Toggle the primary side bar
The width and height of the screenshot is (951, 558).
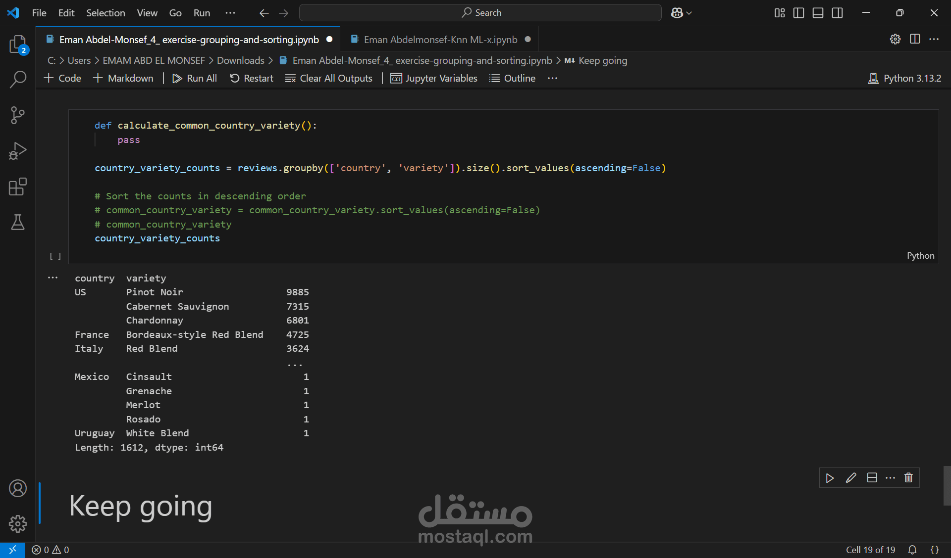coord(798,13)
